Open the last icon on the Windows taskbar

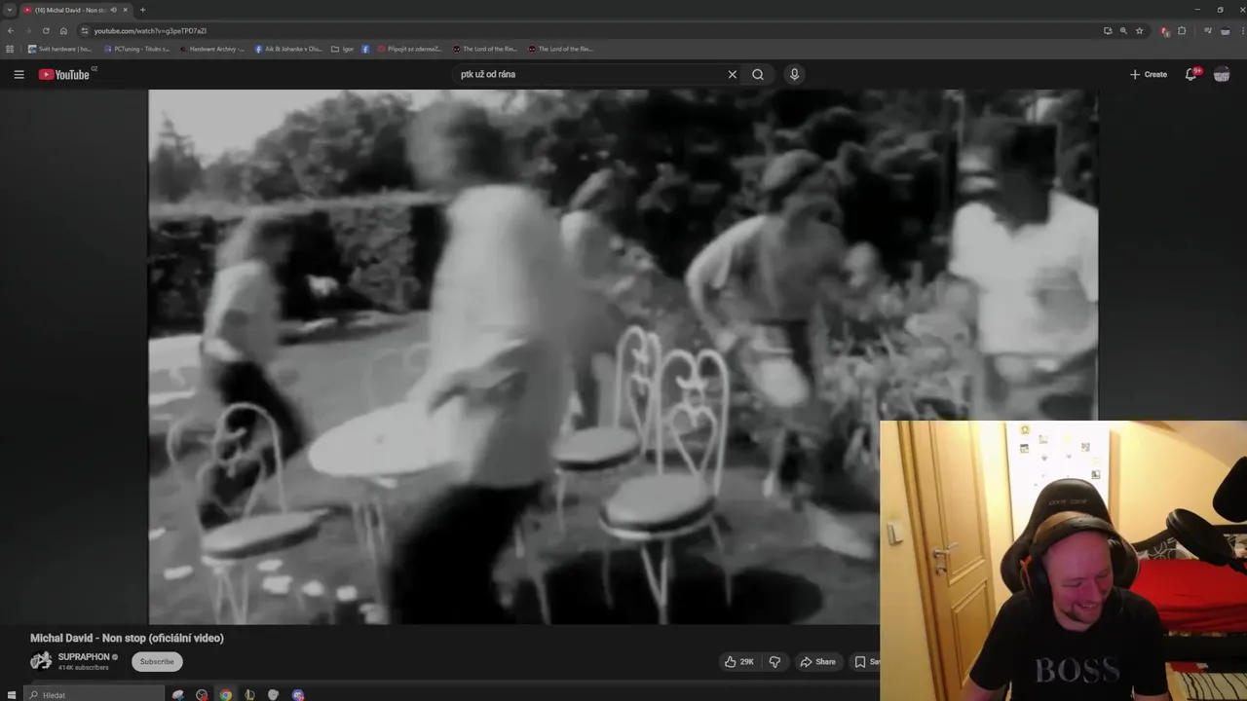[x=298, y=694]
